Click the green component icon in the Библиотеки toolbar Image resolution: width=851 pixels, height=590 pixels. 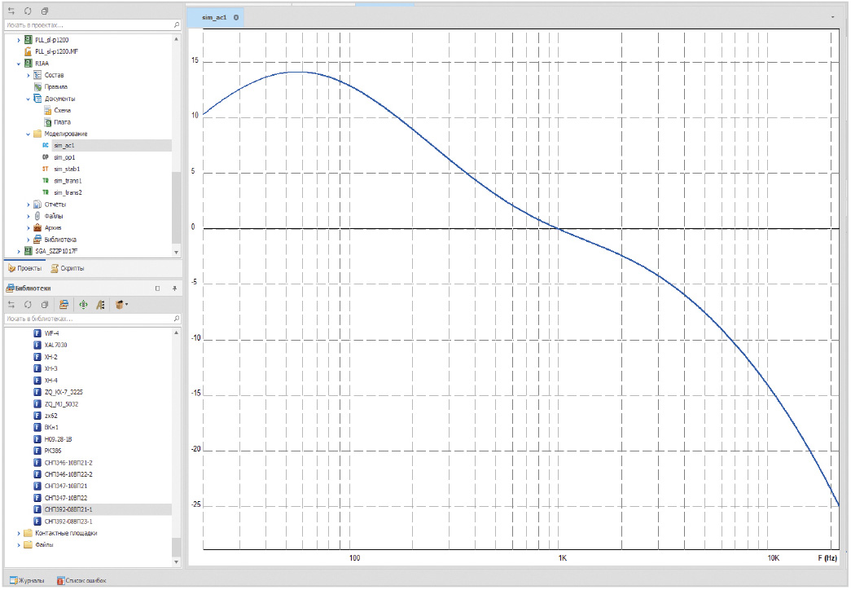click(83, 305)
